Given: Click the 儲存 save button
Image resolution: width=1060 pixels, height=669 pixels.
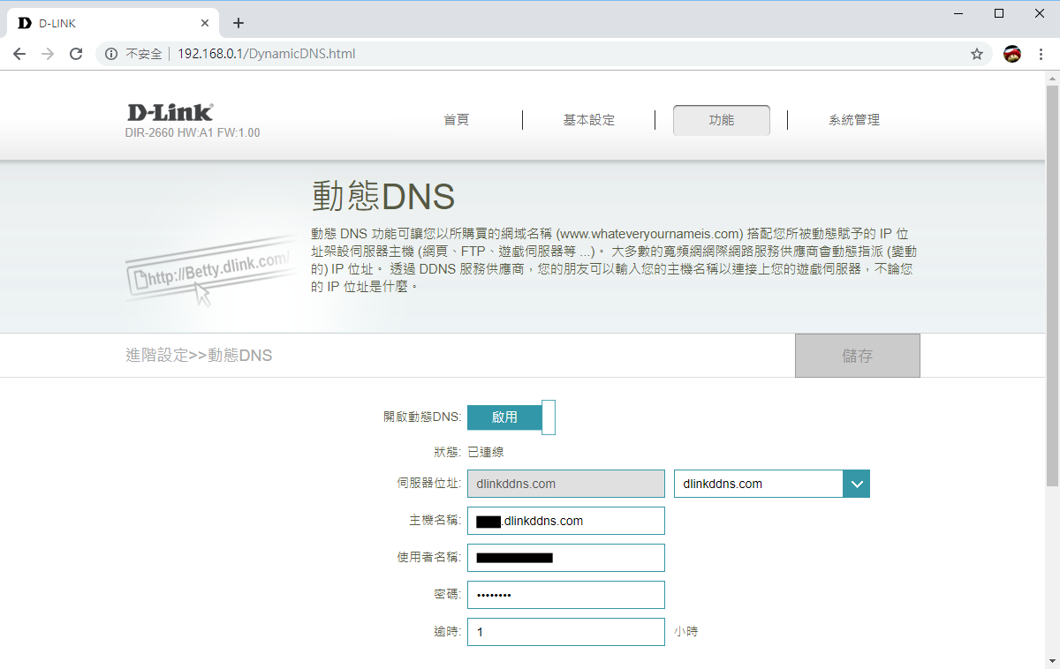Looking at the screenshot, I should [x=858, y=356].
